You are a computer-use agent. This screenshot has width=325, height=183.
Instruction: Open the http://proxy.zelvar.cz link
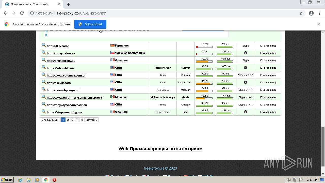click(x=61, y=53)
